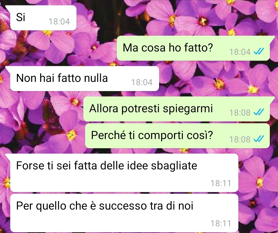Tap the 18:04 timestamp next to 'Ma cosa ho fatto?'
This screenshot has width=278, height=233.
click(240, 52)
